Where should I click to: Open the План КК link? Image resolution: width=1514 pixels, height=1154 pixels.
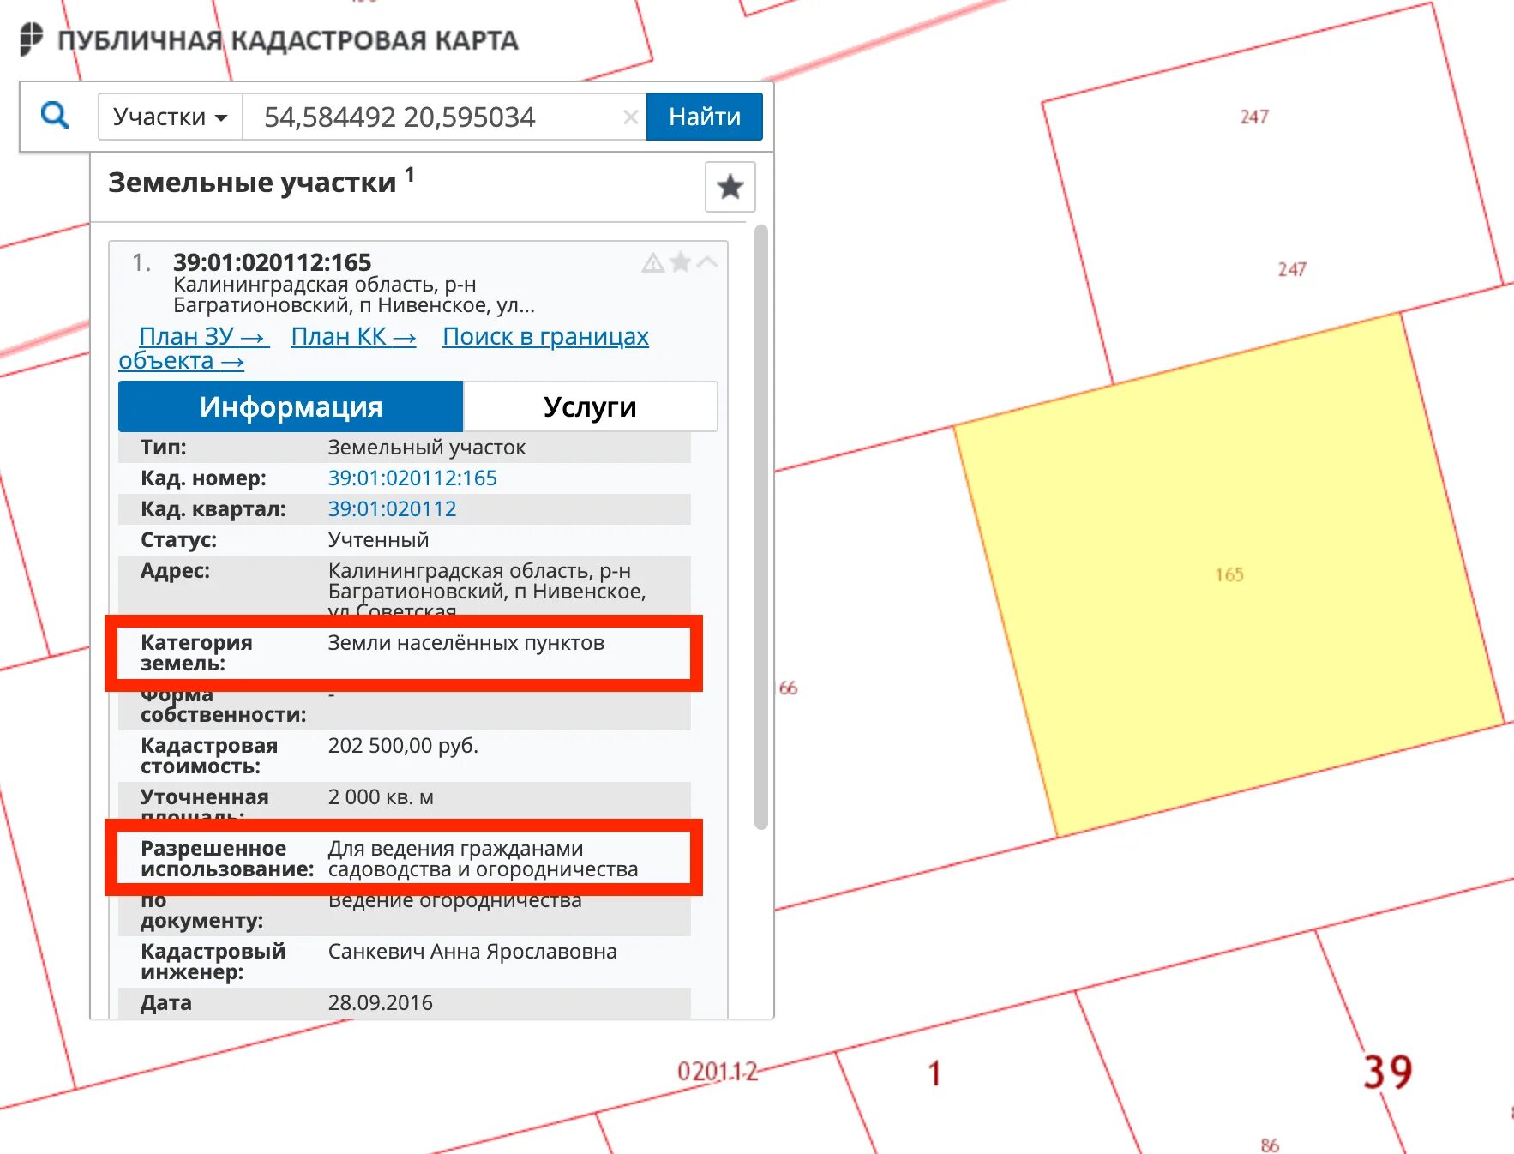(353, 336)
